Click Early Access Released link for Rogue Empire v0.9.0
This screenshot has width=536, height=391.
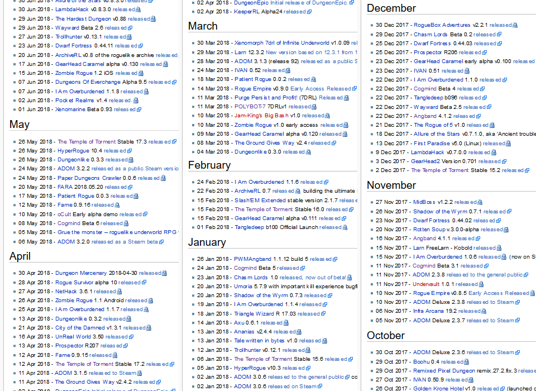point(320,89)
